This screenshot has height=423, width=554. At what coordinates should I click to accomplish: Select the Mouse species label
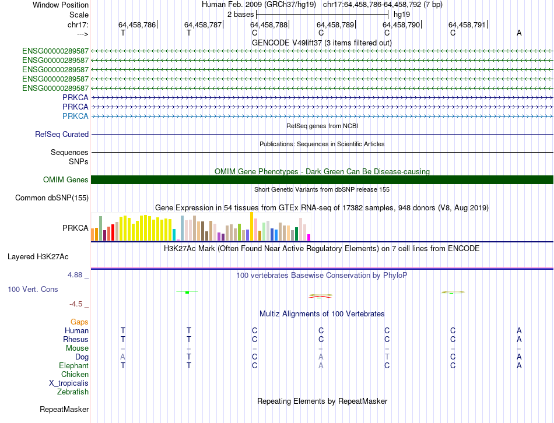[x=77, y=348]
